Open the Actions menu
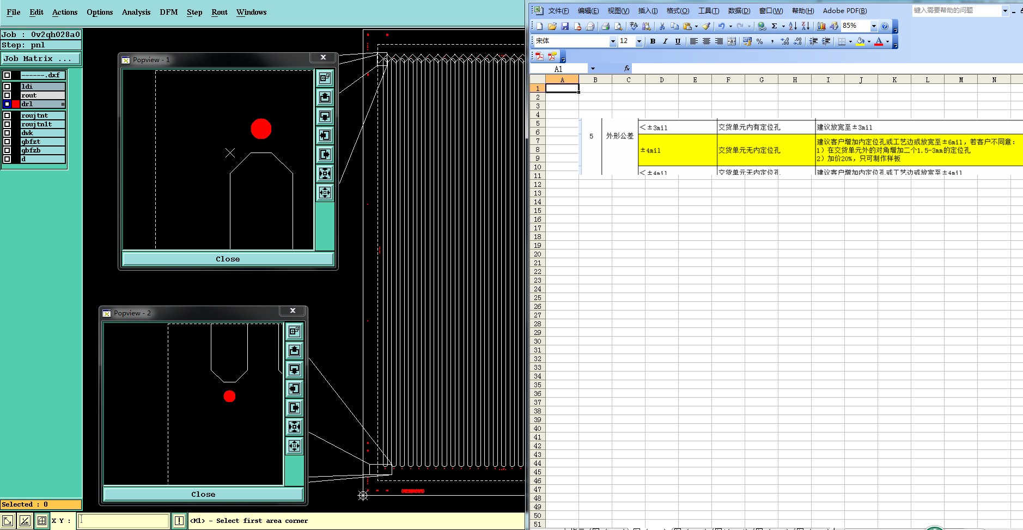Viewport: 1023px width, 530px height. [x=65, y=12]
